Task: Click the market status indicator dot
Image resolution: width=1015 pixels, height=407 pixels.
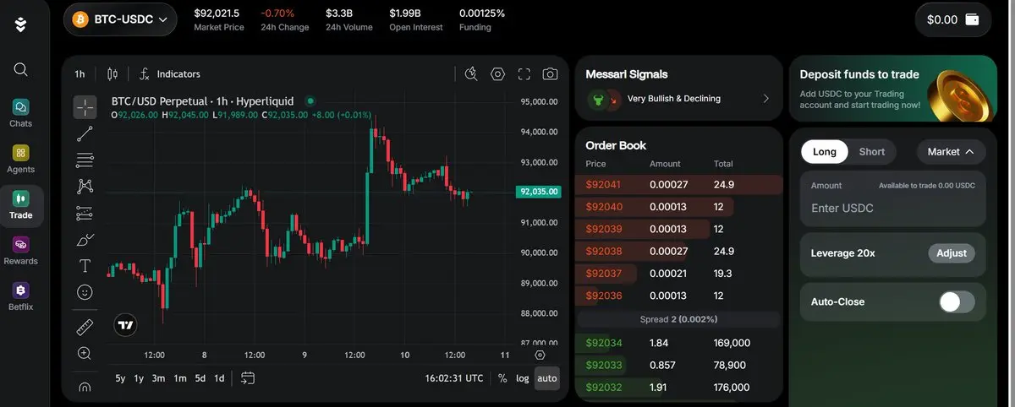Action: tap(310, 100)
